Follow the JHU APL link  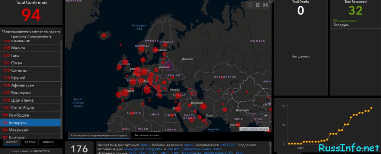pyautogui.click(x=173, y=149)
